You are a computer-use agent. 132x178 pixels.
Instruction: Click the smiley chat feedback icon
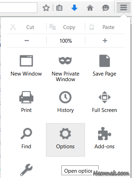(106, 8)
